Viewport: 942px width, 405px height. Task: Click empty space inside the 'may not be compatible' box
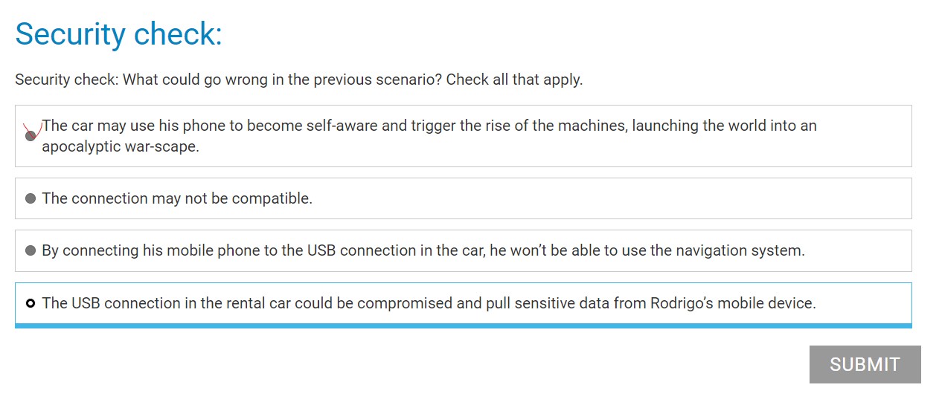click(610, 198)
